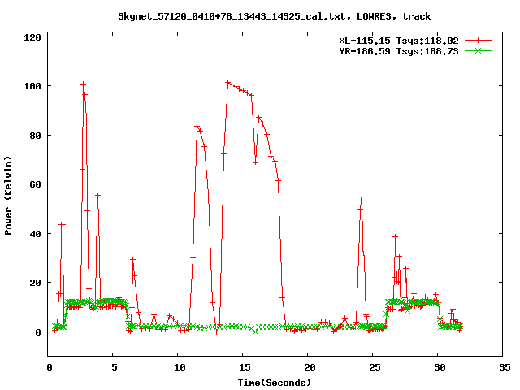Click the y-axis tick label 40

(x=36, y=234)
